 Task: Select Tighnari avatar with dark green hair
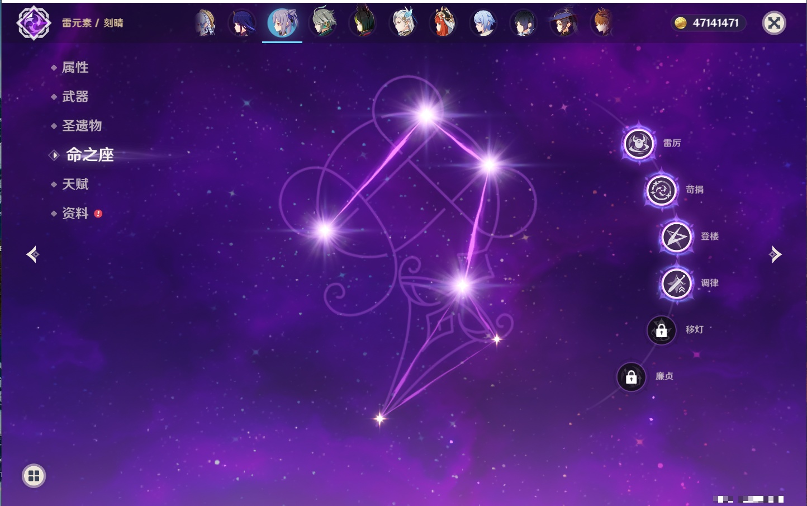pyautogui.click(x=363, y=23)
